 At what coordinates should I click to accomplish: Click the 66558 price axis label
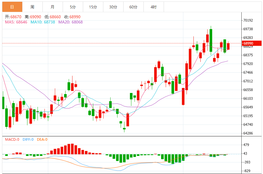click(x=248, y=90)
